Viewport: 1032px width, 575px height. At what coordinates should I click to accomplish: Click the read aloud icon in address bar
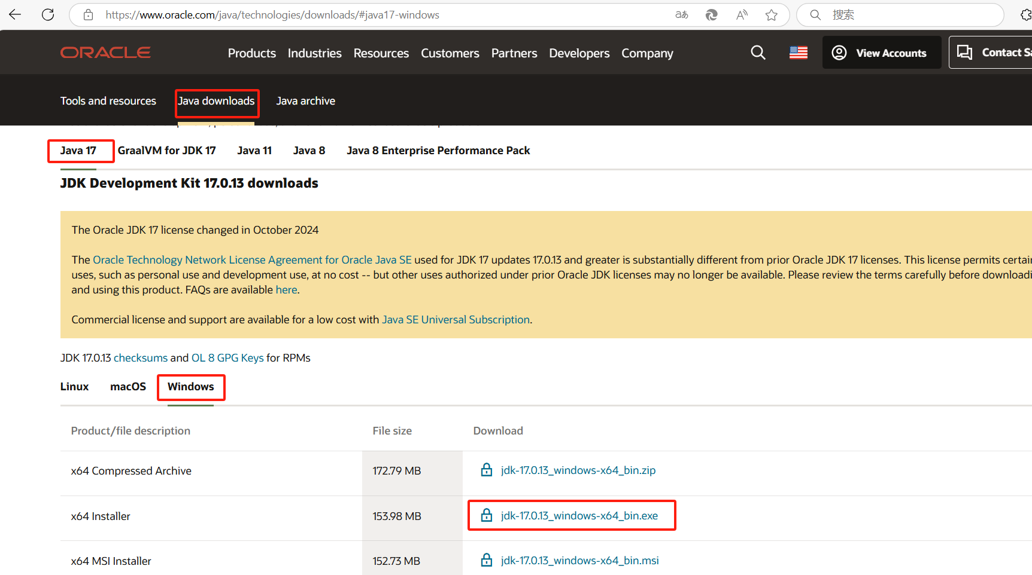742,15
